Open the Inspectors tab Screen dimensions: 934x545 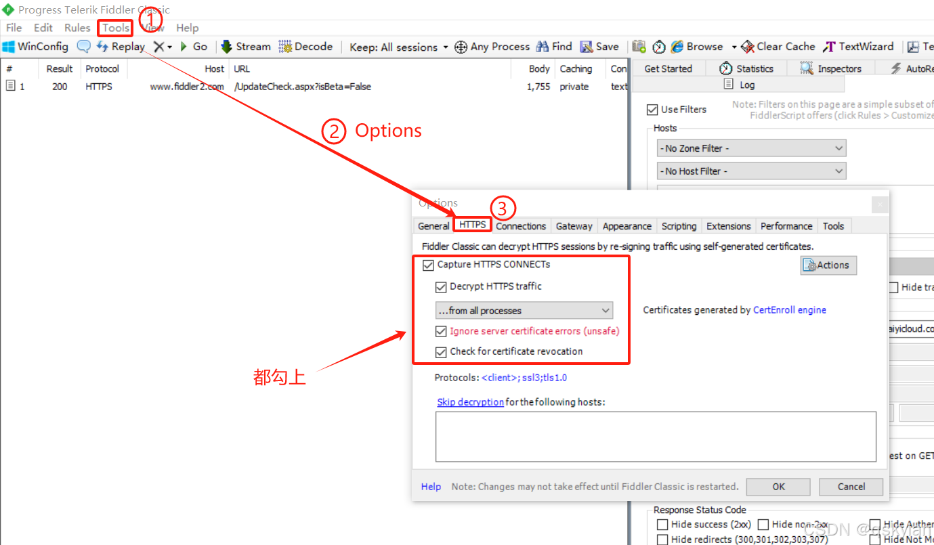coord(830,68)
